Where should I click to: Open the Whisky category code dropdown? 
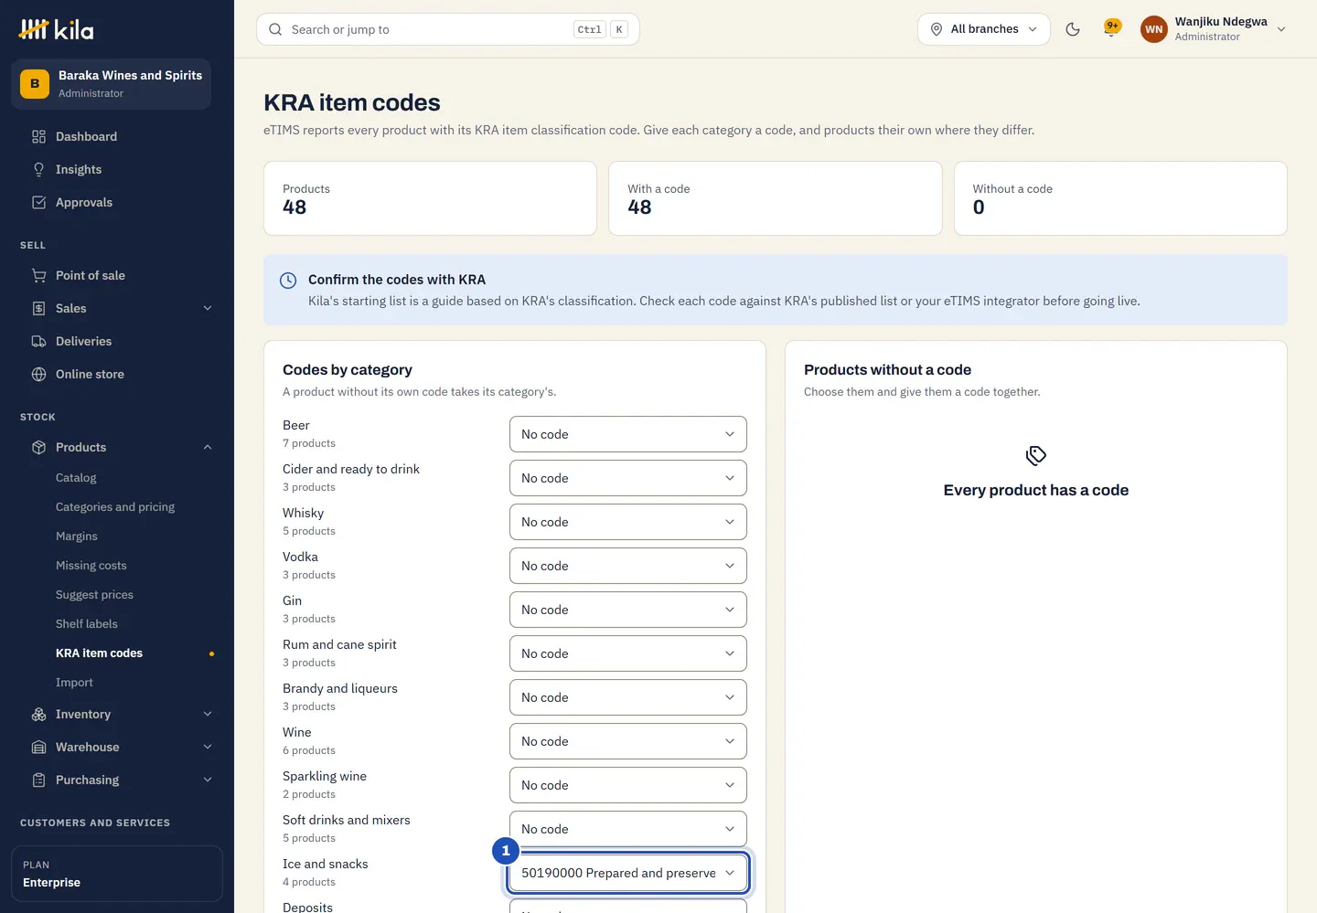(x=628, y=522)
